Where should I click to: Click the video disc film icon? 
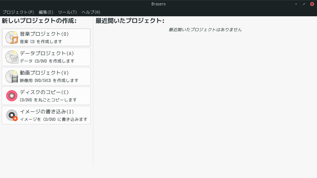12,76
